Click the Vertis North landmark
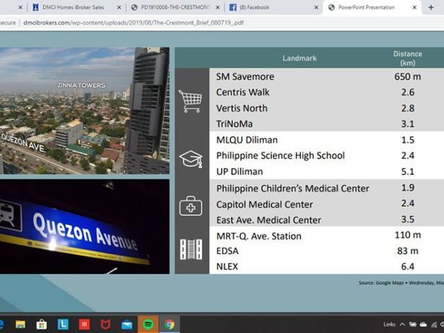 tap(241, 108)
